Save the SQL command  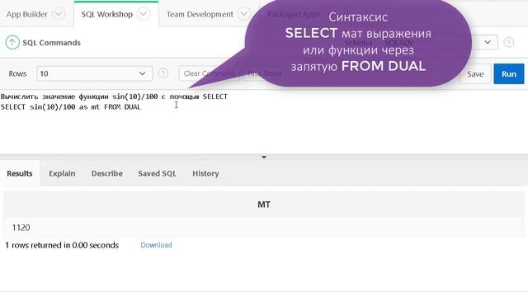(475, 73)
